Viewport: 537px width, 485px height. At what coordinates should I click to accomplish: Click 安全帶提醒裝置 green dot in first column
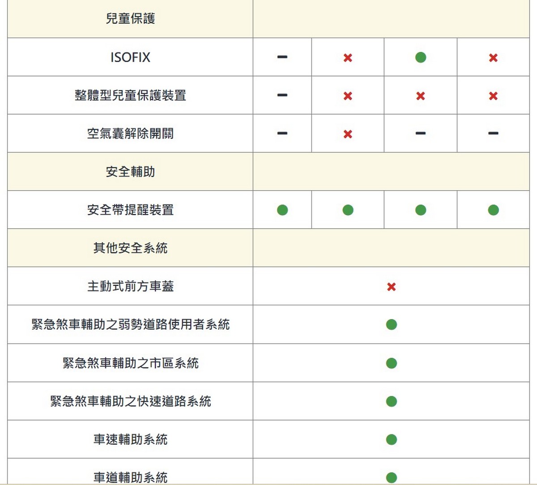coord(282,210)
